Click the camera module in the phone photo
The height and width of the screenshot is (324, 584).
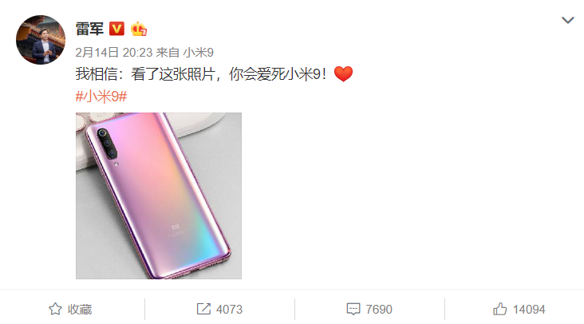[x=107, y=144]
